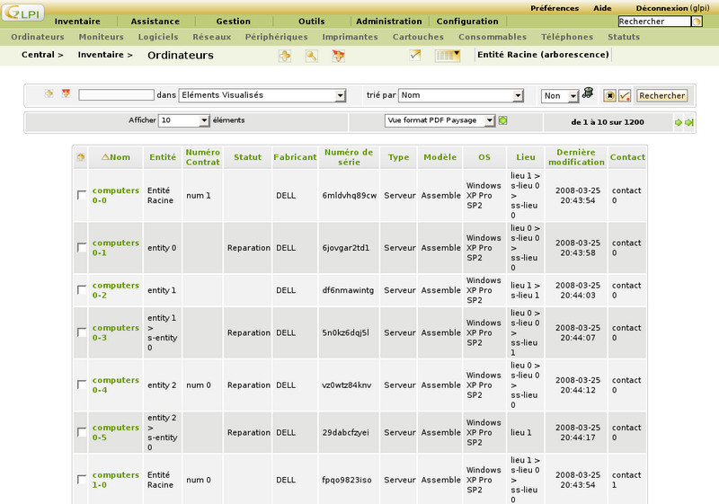Viewport: 719px width, 504px height.
Task: Click the templates icon next to the magnifier
Action: click(339, 56)
